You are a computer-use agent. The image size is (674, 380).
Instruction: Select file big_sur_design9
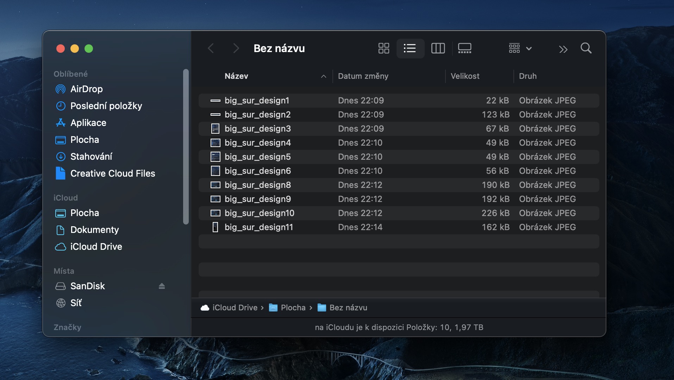click(399, 199)
